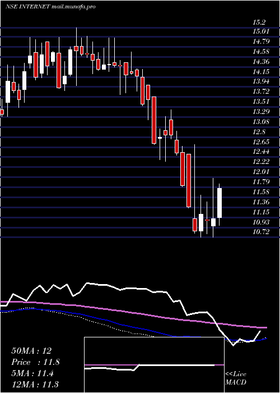
Task: Click the 14.58 price axis label
Action: click(261, 52)
